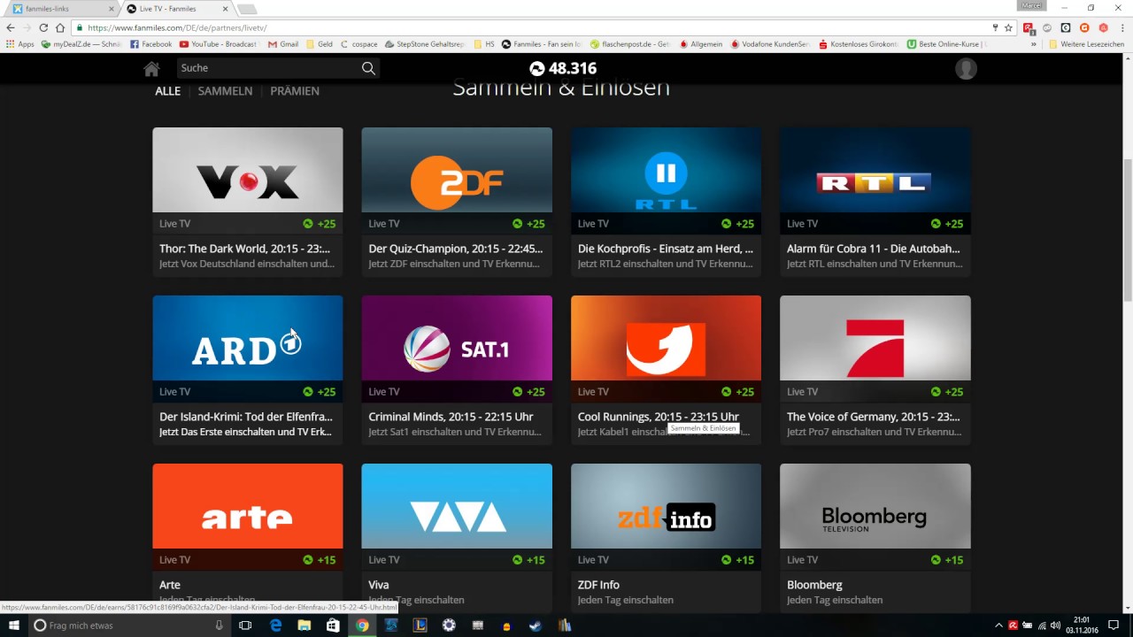Viewport: 1133px width, 637px height.
Task: Open 'Der Island-Krimi' listing title
Action: coord(246,417)
